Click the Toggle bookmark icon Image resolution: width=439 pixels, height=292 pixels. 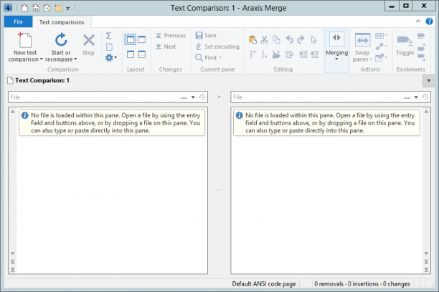click(x=405, y=41)
